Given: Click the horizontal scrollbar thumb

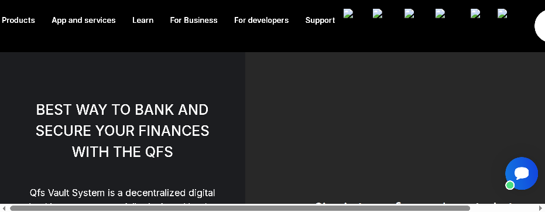Looking at the screenshot, I should 240,208.
